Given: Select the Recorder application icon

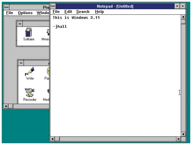Looking at the screenshot, I should (x=30, y=94).
